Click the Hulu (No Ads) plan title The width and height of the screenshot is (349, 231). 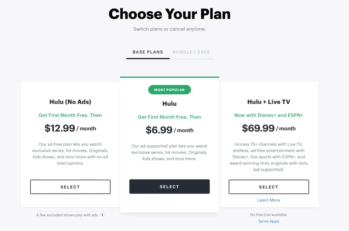point(70,102)
